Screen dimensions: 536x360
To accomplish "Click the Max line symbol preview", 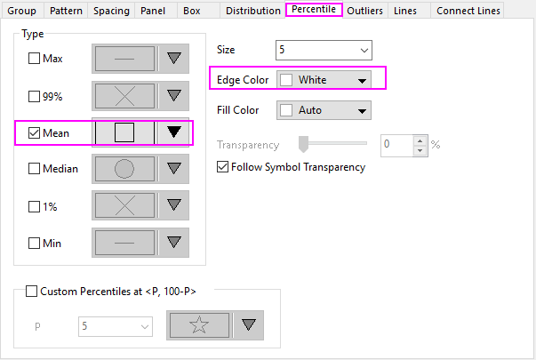I will (124, 59).
